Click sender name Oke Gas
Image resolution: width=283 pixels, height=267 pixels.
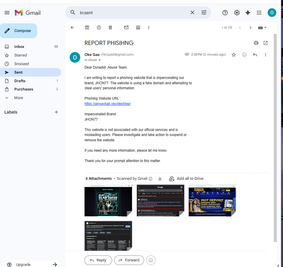[x=92, y=54]
